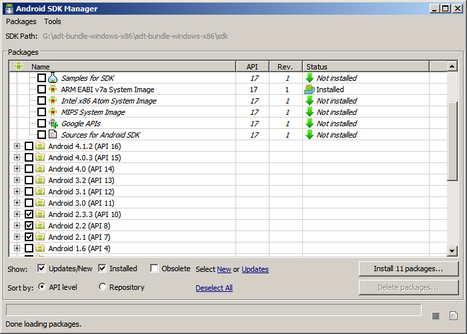The height and width of the screenshot is (334, 467).
Task: Click the package list scrollbar thumb
Action: click(x=452, y=141)
